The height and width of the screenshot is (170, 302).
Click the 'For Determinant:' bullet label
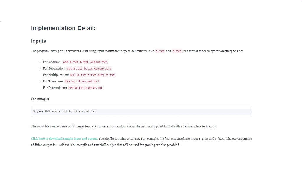(55, 88)
